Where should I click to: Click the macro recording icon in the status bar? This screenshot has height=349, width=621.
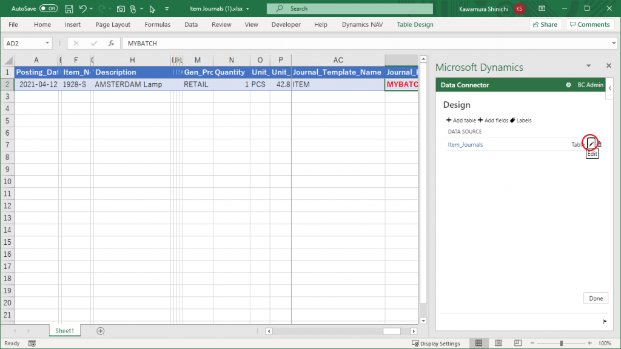click(32, 344)
